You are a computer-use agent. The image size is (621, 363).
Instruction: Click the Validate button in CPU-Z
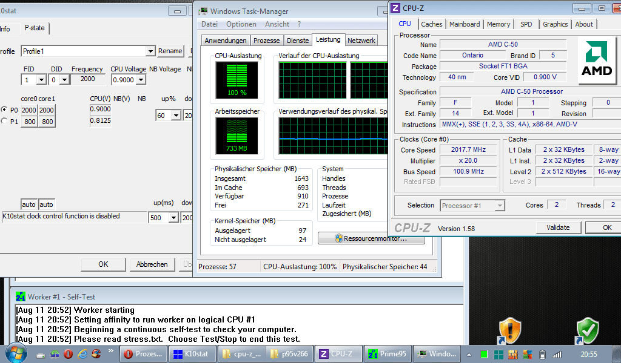(558, 227)
